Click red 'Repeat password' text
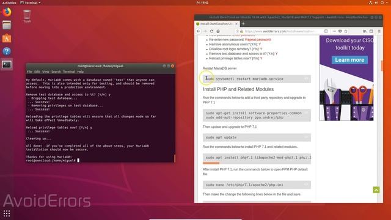Image resolution: width=391 pixels, height=220 pixels. [258, 40]
